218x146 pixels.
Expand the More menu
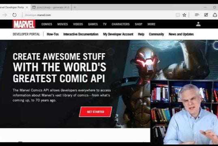pos(151,24)
